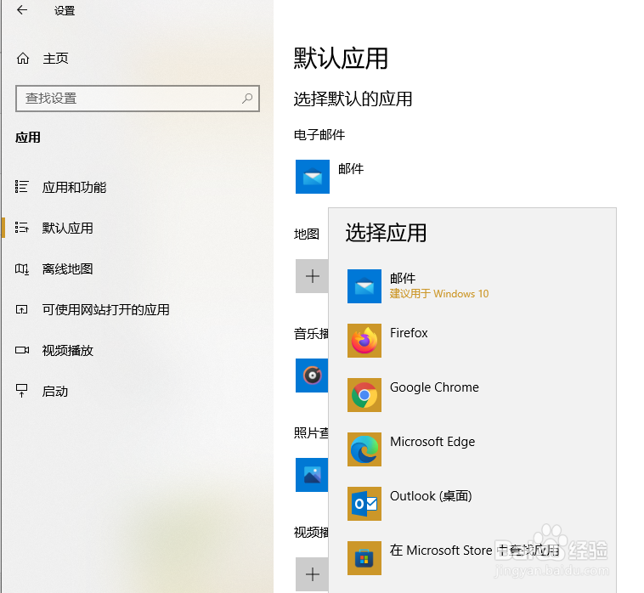Click the 视频播放 camera icon
This screenshot has width=644, height=593.
pos(22,350)
